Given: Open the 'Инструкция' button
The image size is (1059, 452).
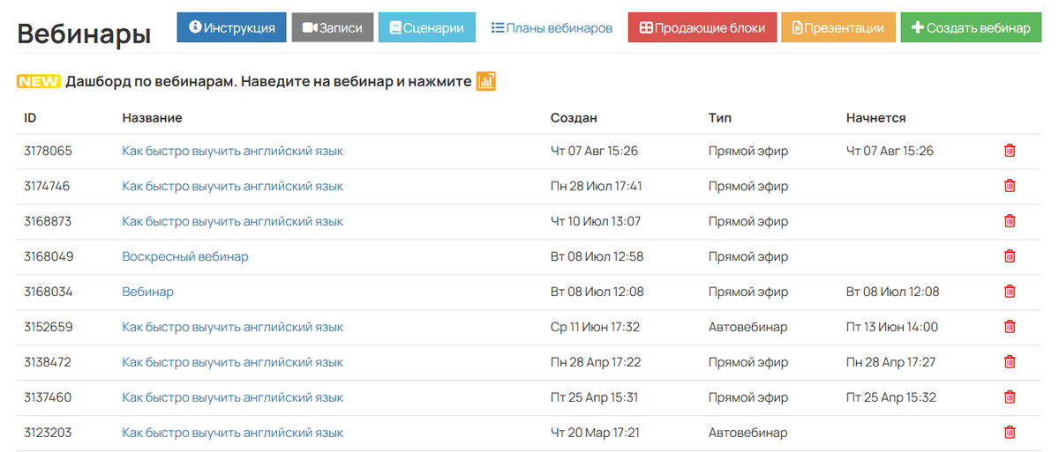Looking at the screenshot, I should pyautogui.click(x=231, y=27).
